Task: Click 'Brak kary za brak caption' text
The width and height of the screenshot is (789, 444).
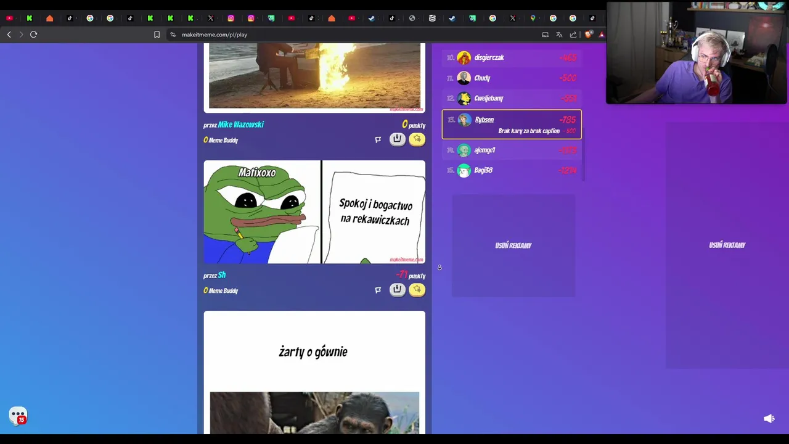Action: tap(529, 131)
